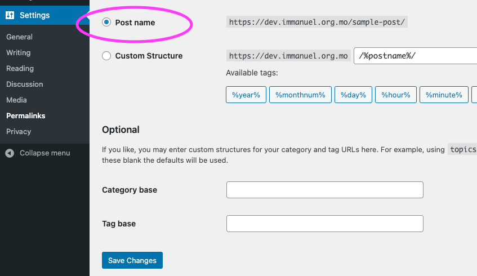Viewport: 477px width, 276px height.
Task: Open the Writing settings page
Action: pos(18,52)
